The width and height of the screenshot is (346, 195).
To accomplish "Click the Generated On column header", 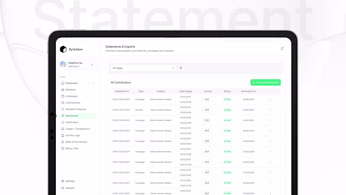I will coord(248,91).
